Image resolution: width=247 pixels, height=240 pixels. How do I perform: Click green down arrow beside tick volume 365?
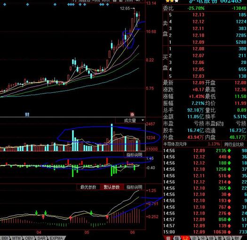[229, 188]
